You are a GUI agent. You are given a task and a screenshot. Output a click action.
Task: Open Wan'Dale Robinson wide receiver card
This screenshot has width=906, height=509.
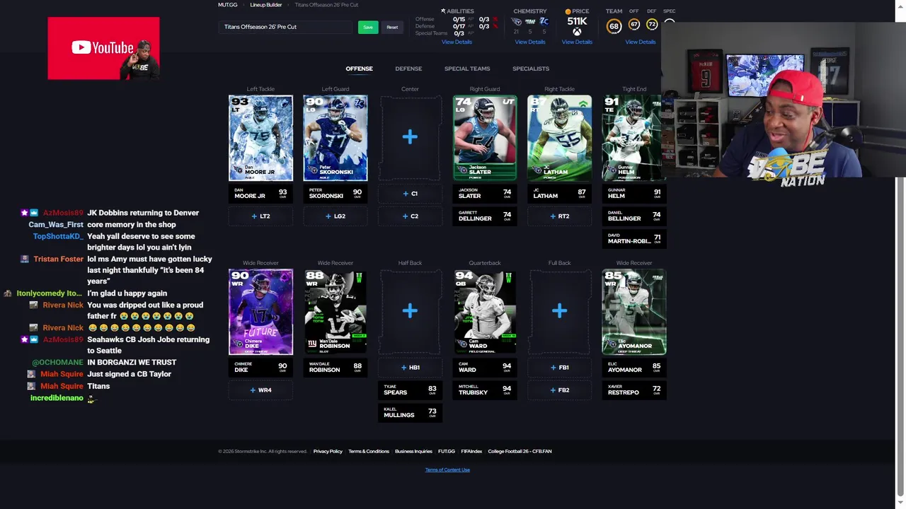click(336, 312)
